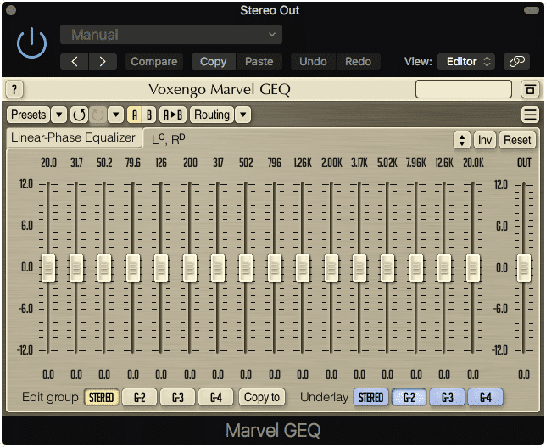Toggle STEREO underlay
This screenshot has width=546, height=447.
(x=370, y=397)
